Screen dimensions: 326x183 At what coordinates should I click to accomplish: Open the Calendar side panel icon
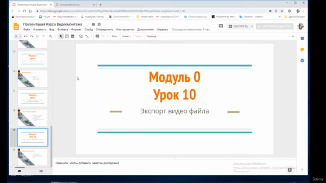point(302,39)
